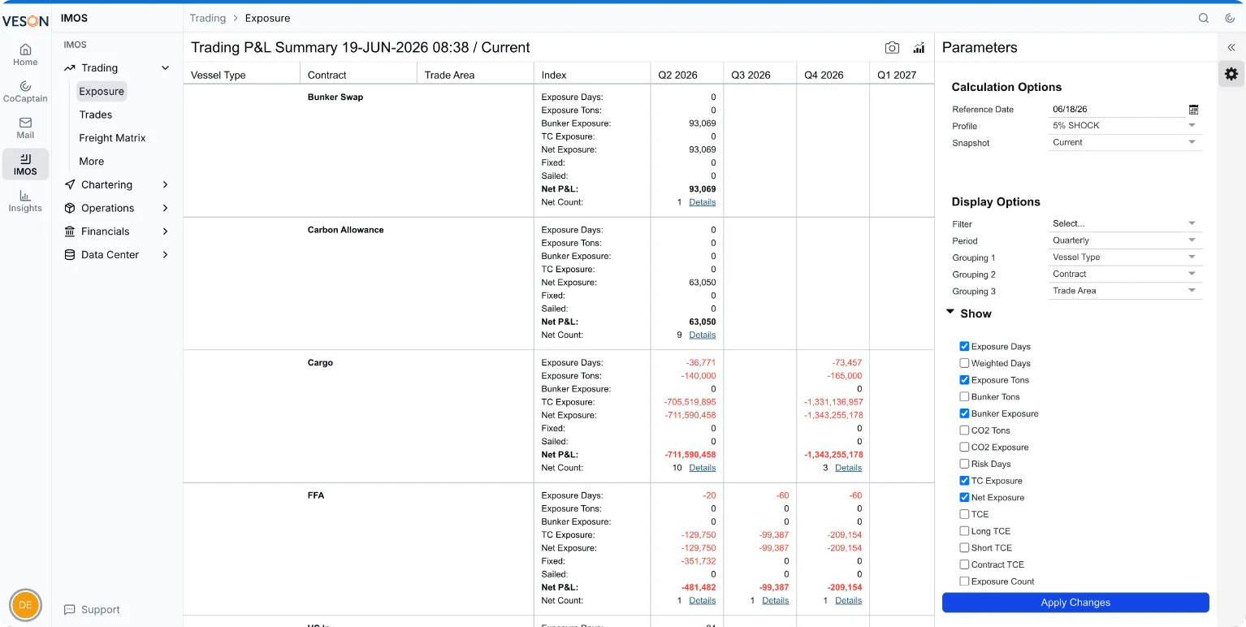Open the Period dropdown showing Quarterly
The image size is (1246, 627).
[1125, 240]
